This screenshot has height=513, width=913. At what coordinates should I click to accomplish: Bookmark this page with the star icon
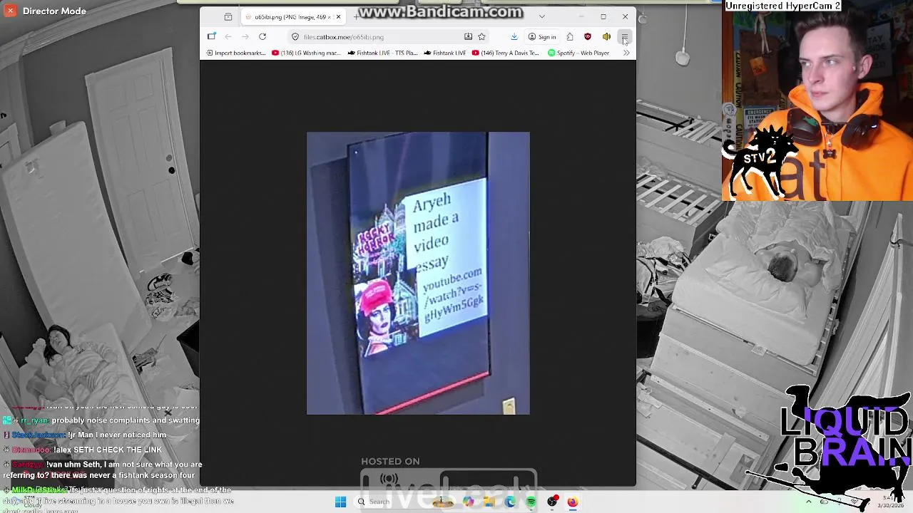point(481,37)
